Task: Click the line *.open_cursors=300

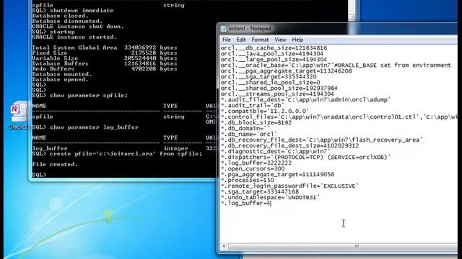Action: click(253, 168)
